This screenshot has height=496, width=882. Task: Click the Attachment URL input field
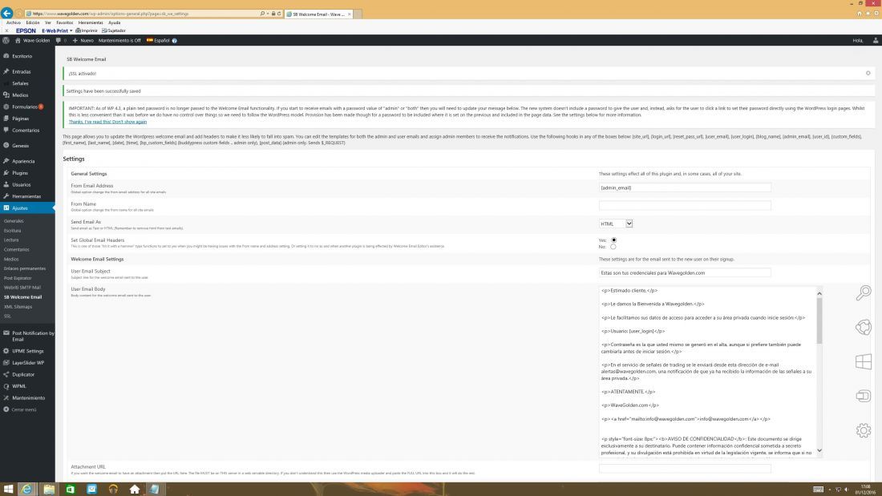tap(685, 469)
